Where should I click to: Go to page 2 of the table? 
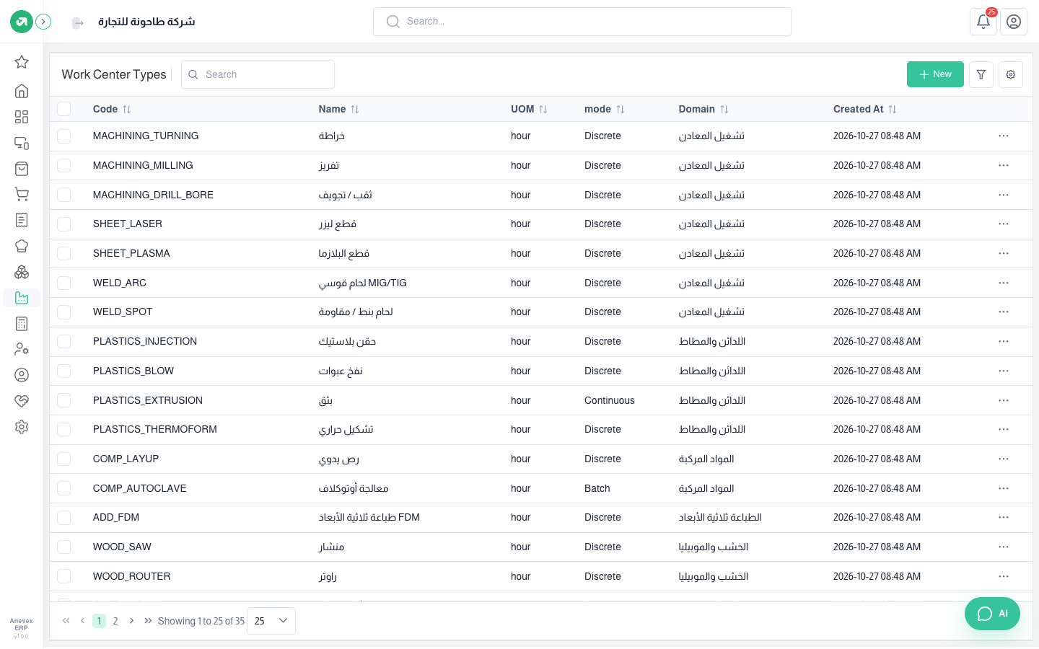click(115, 621)
